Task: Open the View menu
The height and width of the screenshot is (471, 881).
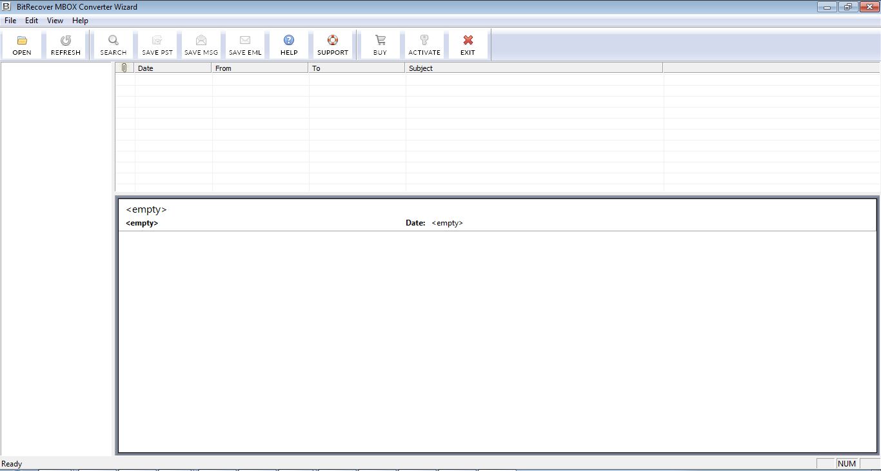Action: coord(55,21)
